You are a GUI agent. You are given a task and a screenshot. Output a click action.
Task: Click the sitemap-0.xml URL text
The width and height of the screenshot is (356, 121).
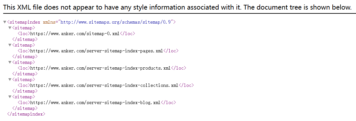[x=75, y=34]
